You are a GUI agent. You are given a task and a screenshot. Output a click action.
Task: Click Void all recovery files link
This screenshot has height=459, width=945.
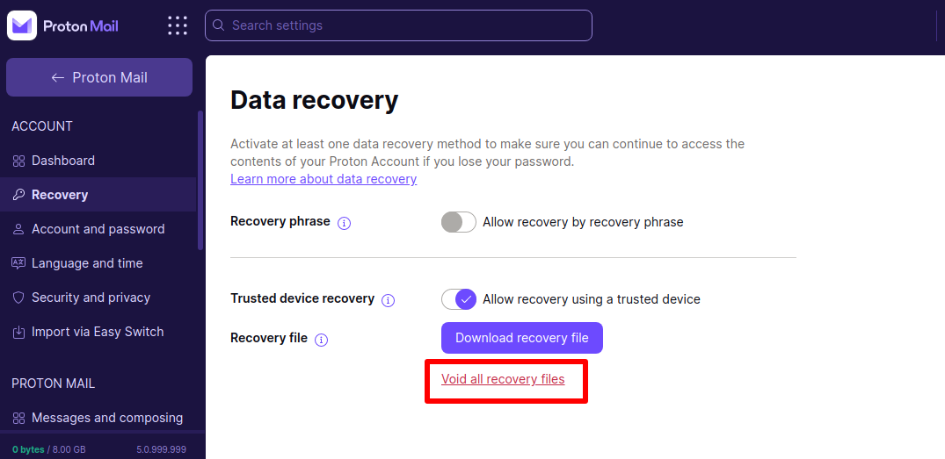503,379
